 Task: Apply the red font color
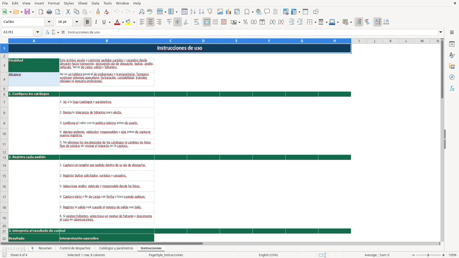[x=117, y=22]
